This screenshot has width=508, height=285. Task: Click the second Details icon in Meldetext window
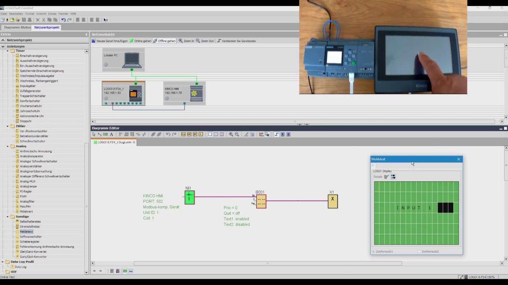pos(393,177)
